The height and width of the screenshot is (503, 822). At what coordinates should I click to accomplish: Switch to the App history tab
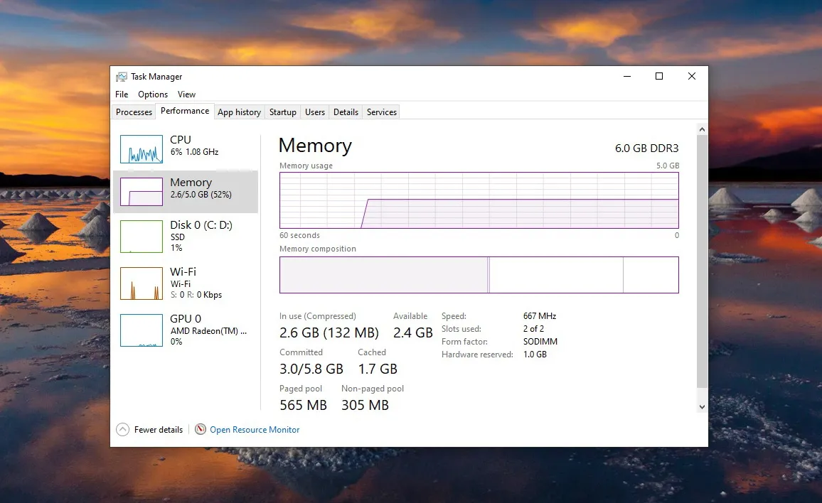[x=239, y=112]
